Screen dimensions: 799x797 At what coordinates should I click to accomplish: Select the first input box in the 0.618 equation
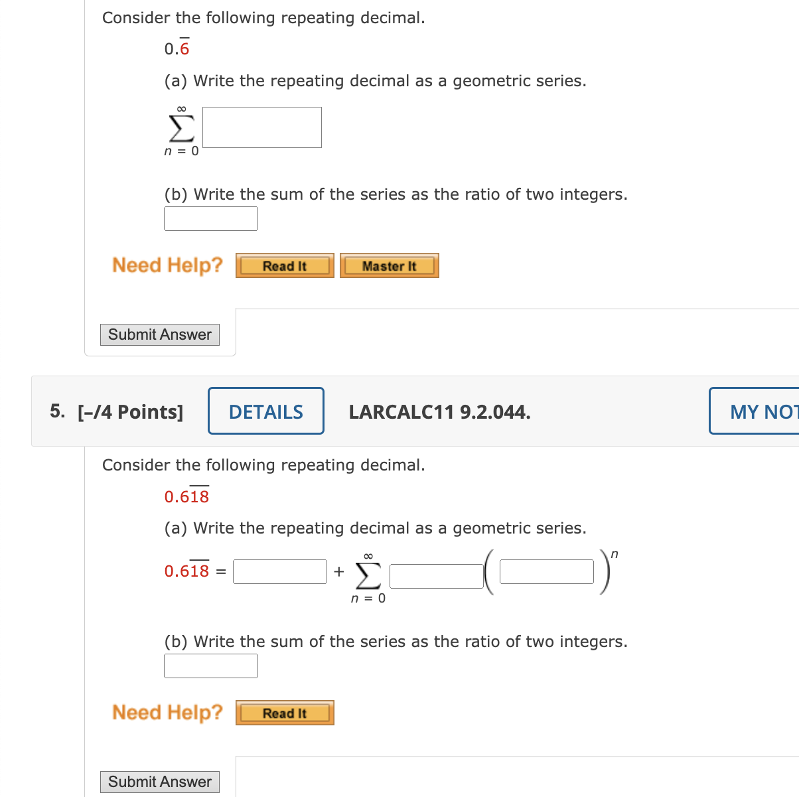279,571
